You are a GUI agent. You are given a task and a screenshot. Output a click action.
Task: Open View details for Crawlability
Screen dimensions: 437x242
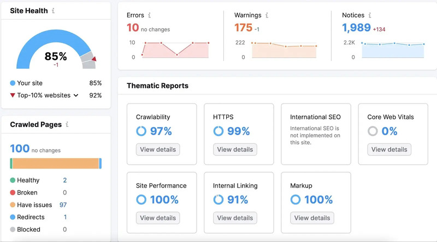click(158, 149)
